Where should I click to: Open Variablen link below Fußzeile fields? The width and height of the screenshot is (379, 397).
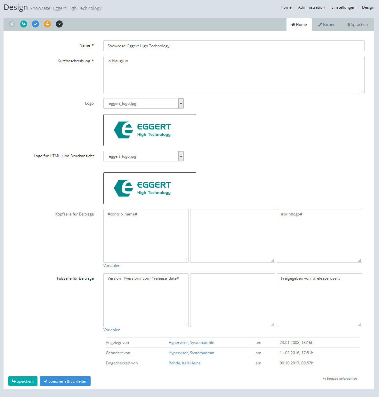112,330
